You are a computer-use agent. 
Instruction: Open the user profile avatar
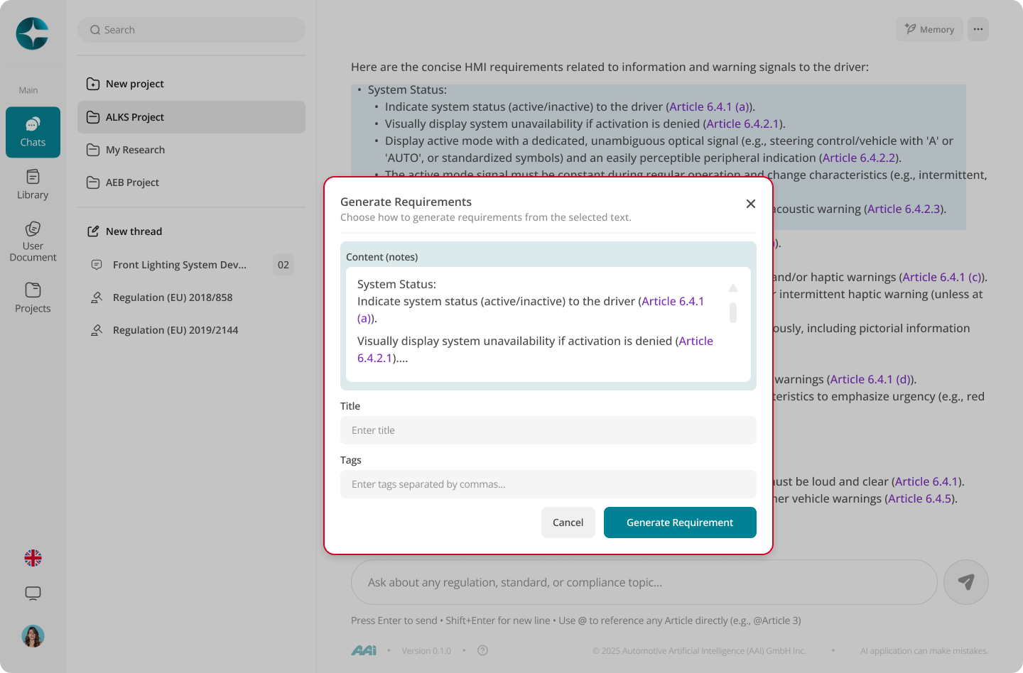click(33, 636)
